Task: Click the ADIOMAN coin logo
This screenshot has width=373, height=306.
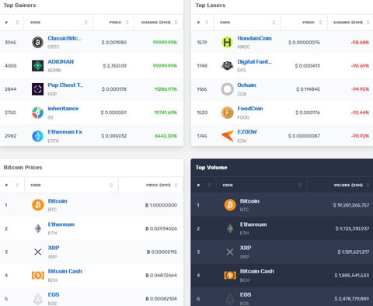Action: (37, 66)
